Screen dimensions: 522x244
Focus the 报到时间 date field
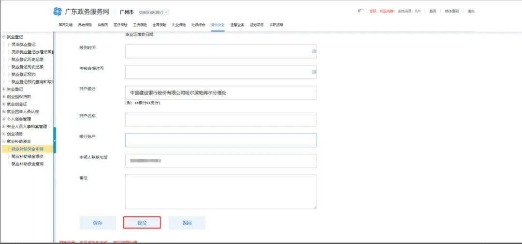pos(221,51)
